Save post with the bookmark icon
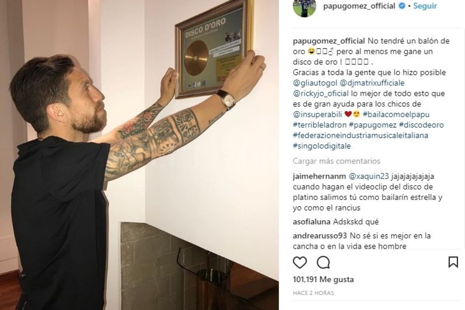Viewport: 465px width, 310px height. (x=453, y=262)
